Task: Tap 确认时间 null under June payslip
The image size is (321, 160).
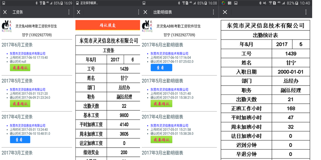Action: tap(18, 62)
